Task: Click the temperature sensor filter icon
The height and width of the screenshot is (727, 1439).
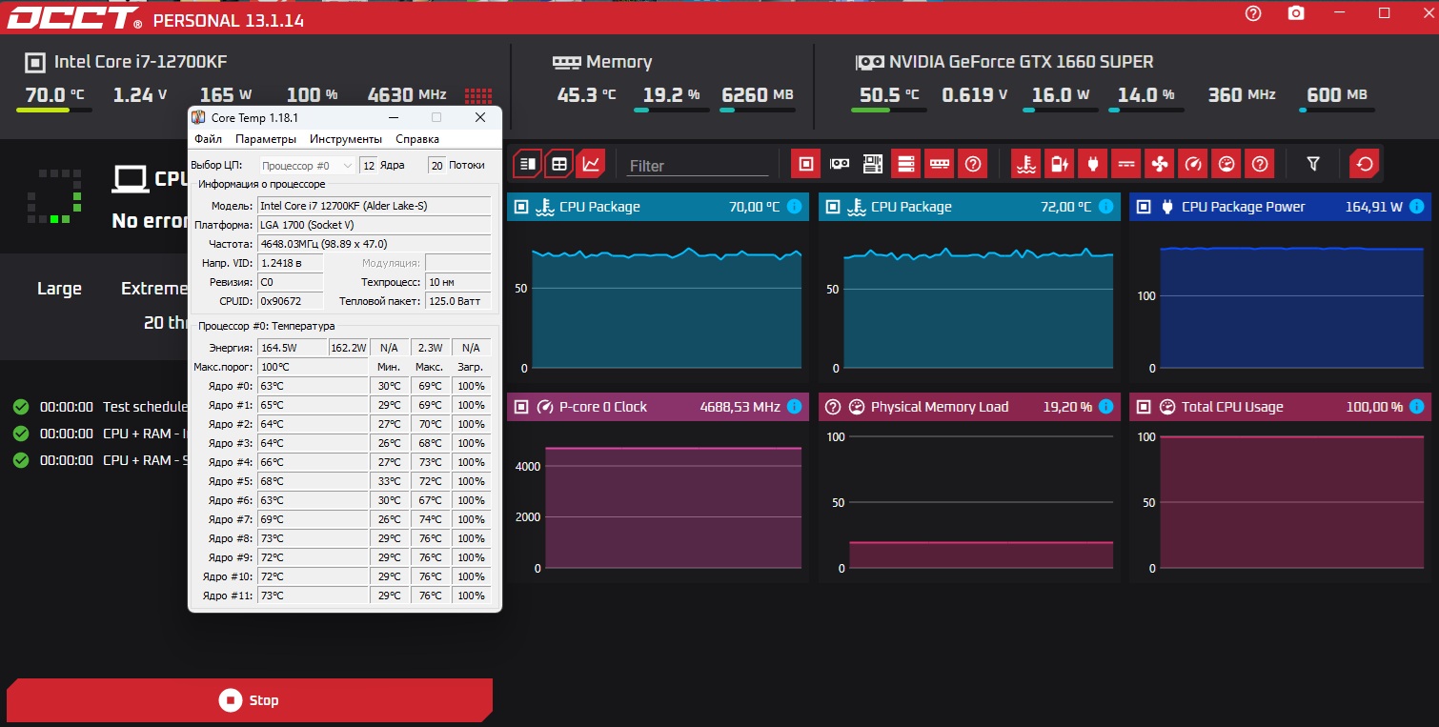Action: (1025, 164)
